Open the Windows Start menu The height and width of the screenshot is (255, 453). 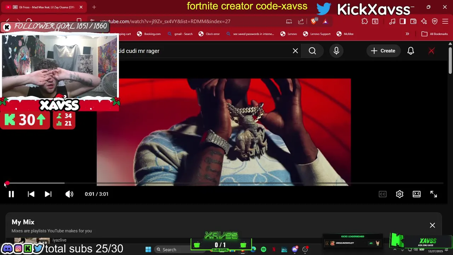(148, 249)
